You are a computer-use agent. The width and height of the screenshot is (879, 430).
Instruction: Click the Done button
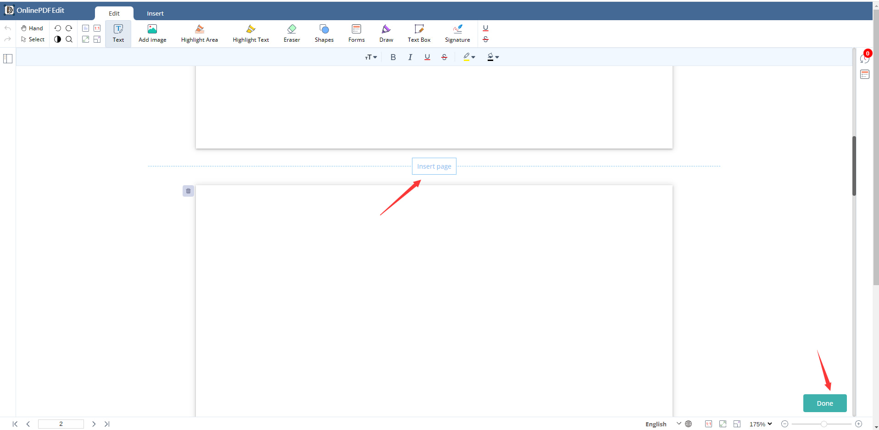coord(824,403)
